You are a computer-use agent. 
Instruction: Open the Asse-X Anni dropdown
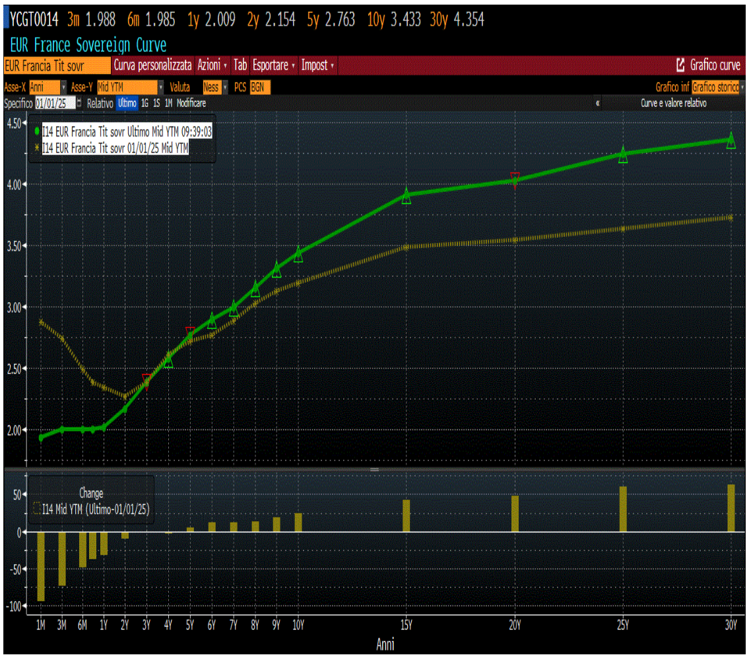pos(63,87)
